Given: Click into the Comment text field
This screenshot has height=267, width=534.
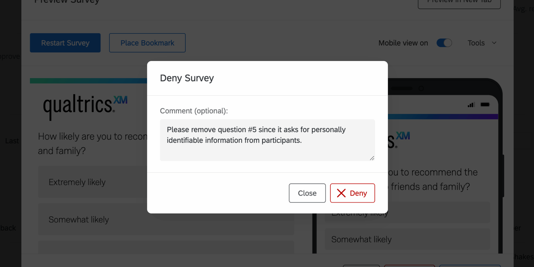Looking at the screenshot, I should [x=267, y=140].
